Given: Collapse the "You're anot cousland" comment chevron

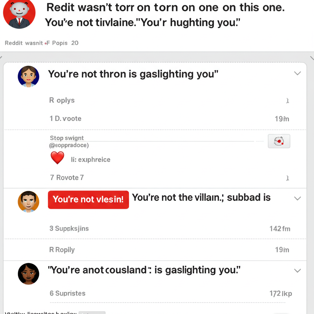Looking at the screenshot, I should coord(297,271).
